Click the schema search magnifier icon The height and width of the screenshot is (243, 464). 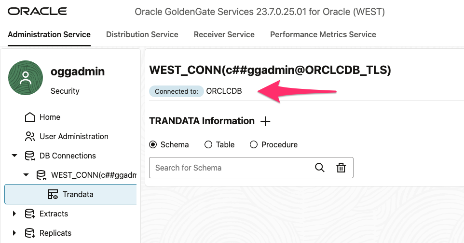coord(319,168)
